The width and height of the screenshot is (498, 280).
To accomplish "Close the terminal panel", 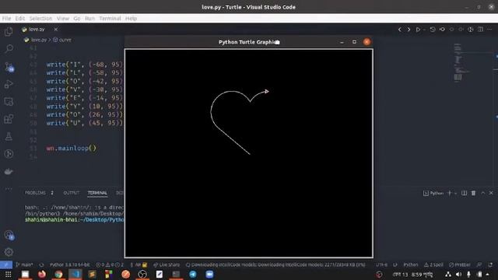I will tap(491, 193).
